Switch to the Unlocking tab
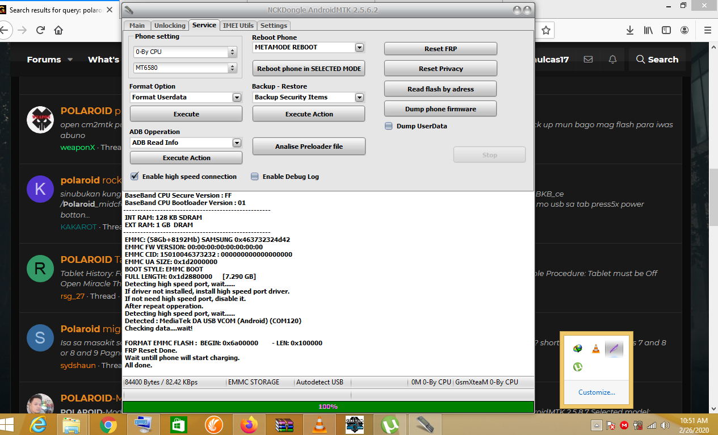Viewport: 718px width, 435px height. [170, 26]
